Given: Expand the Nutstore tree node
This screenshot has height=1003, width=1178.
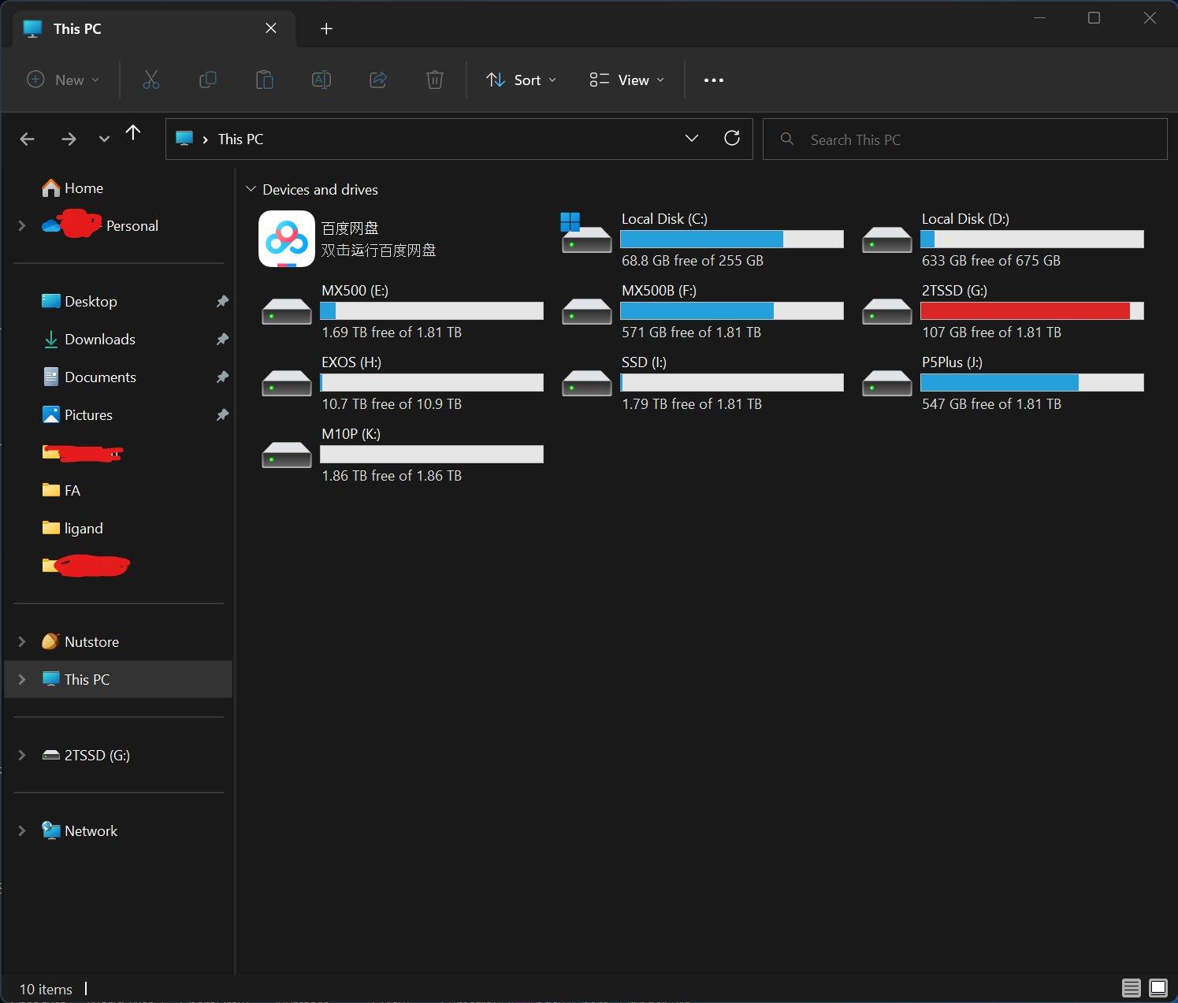Looking at the screenshot, I should (22, 641).
